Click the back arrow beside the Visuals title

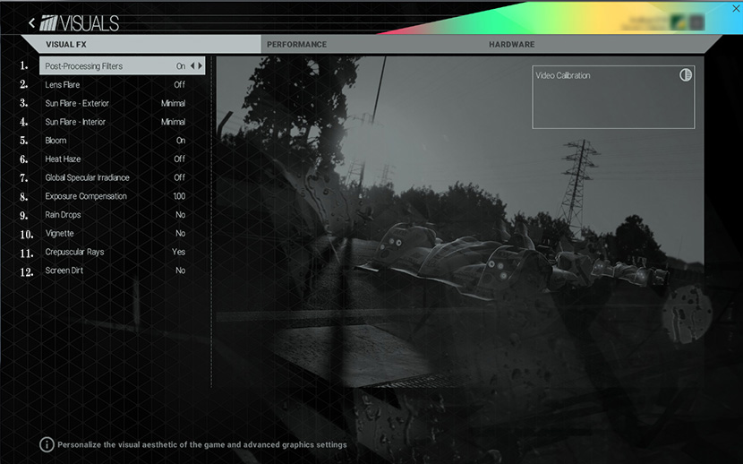(x=32, y=23)
